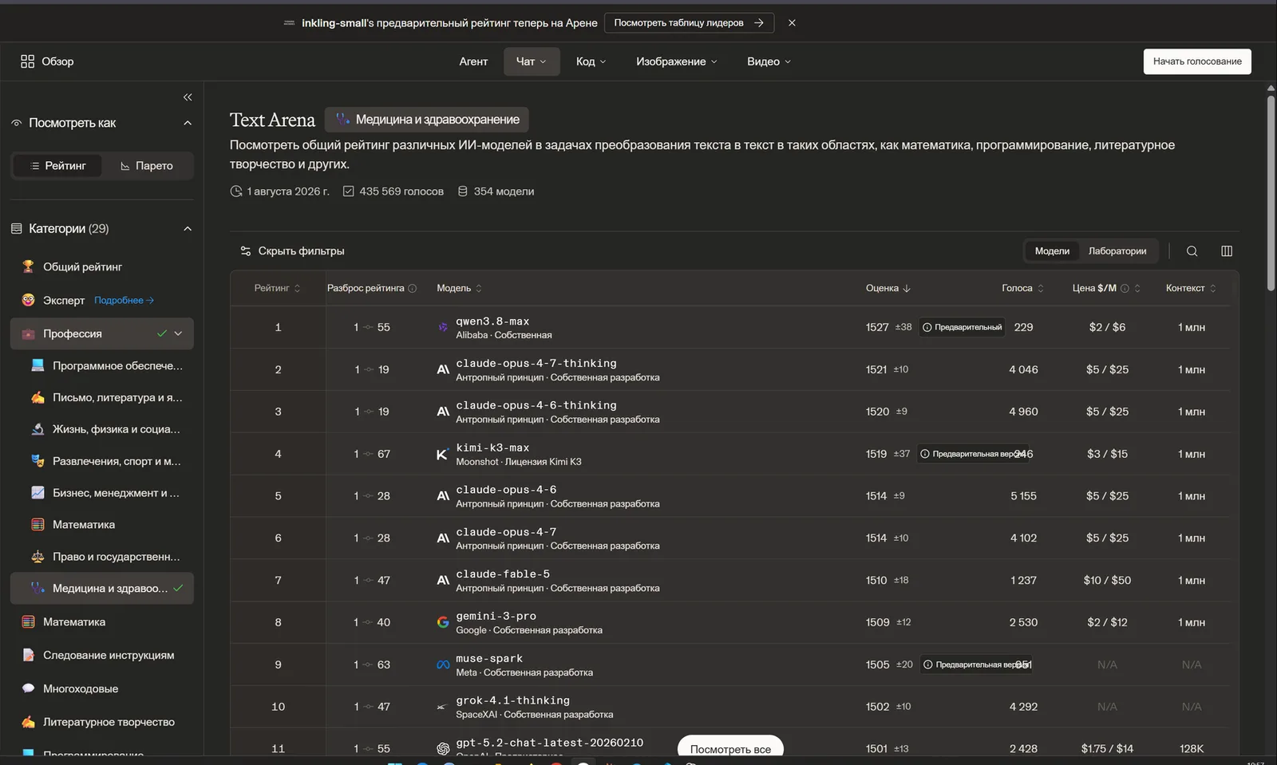
Task: Open the Код dropdown menu
Action: click(591, 61)
